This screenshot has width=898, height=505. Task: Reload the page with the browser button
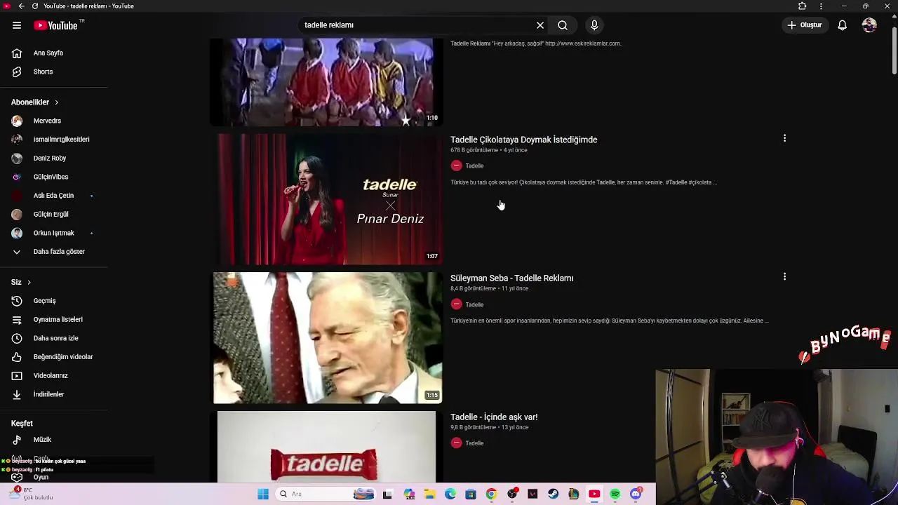pos(35,6)
